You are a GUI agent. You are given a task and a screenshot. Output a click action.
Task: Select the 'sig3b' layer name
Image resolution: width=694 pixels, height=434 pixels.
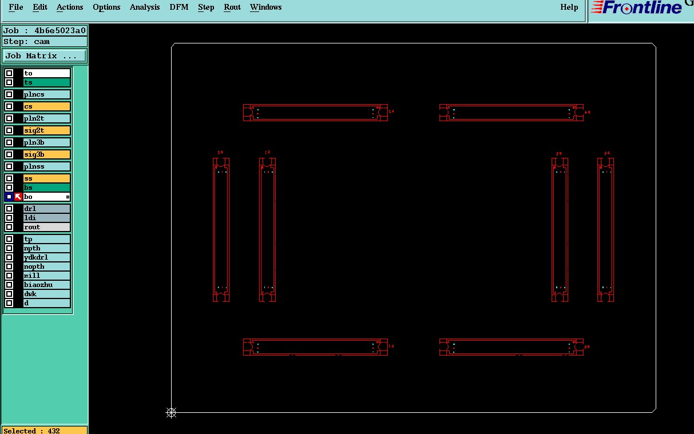pyautogui.click(x=47, y=154)
